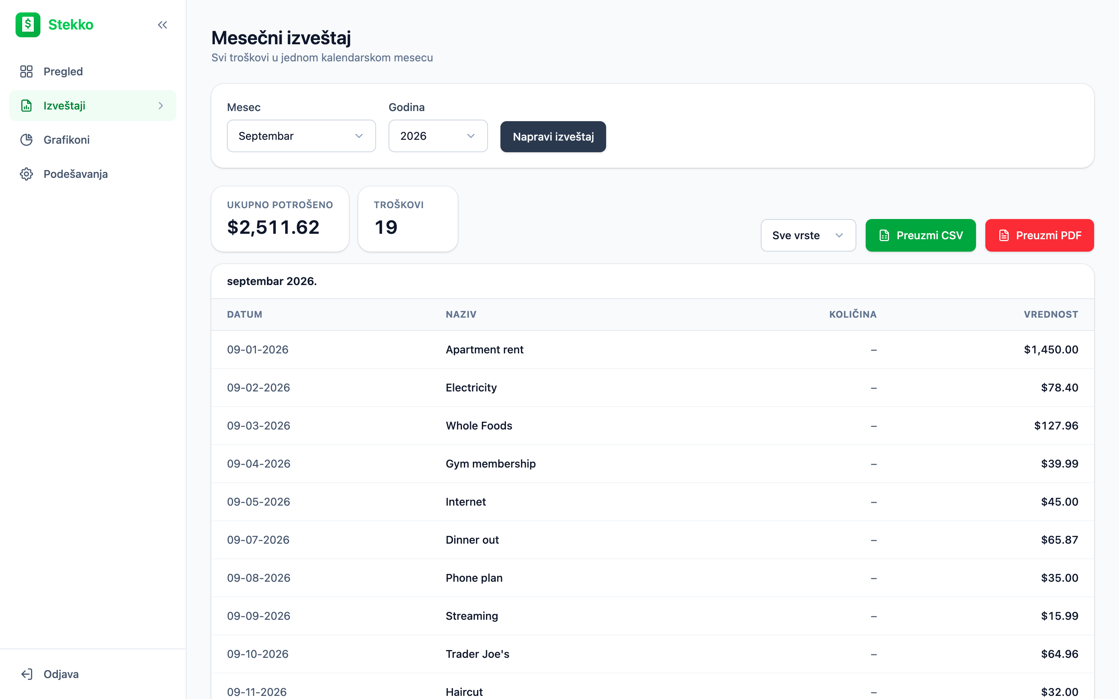Click the PDF file icon in Preuzmi PDF
The image size is (1119, 699).
(1003, 235)
